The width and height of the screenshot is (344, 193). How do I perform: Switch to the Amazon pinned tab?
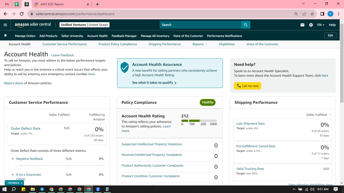[x=27, y=4]
